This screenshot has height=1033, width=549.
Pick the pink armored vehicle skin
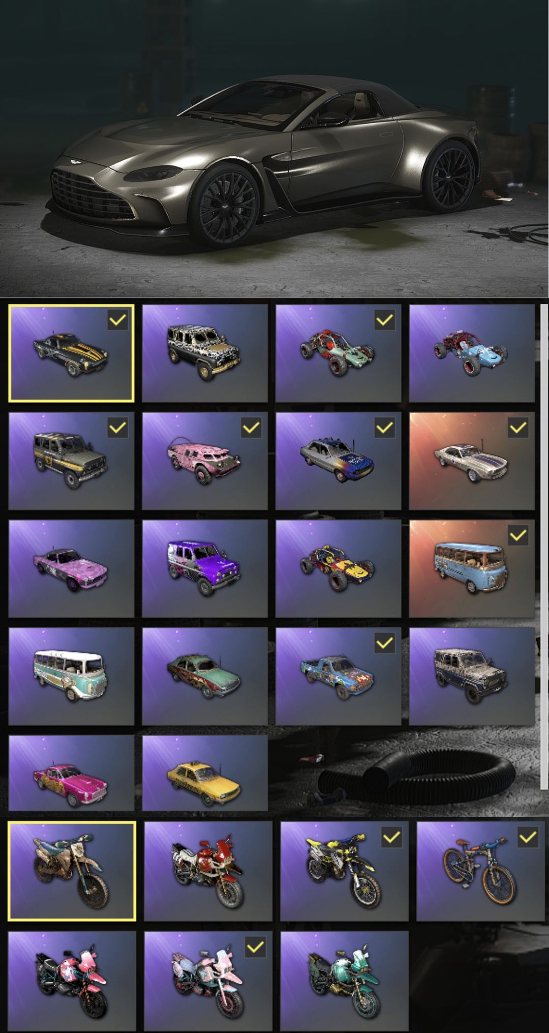tap(205, 461)
